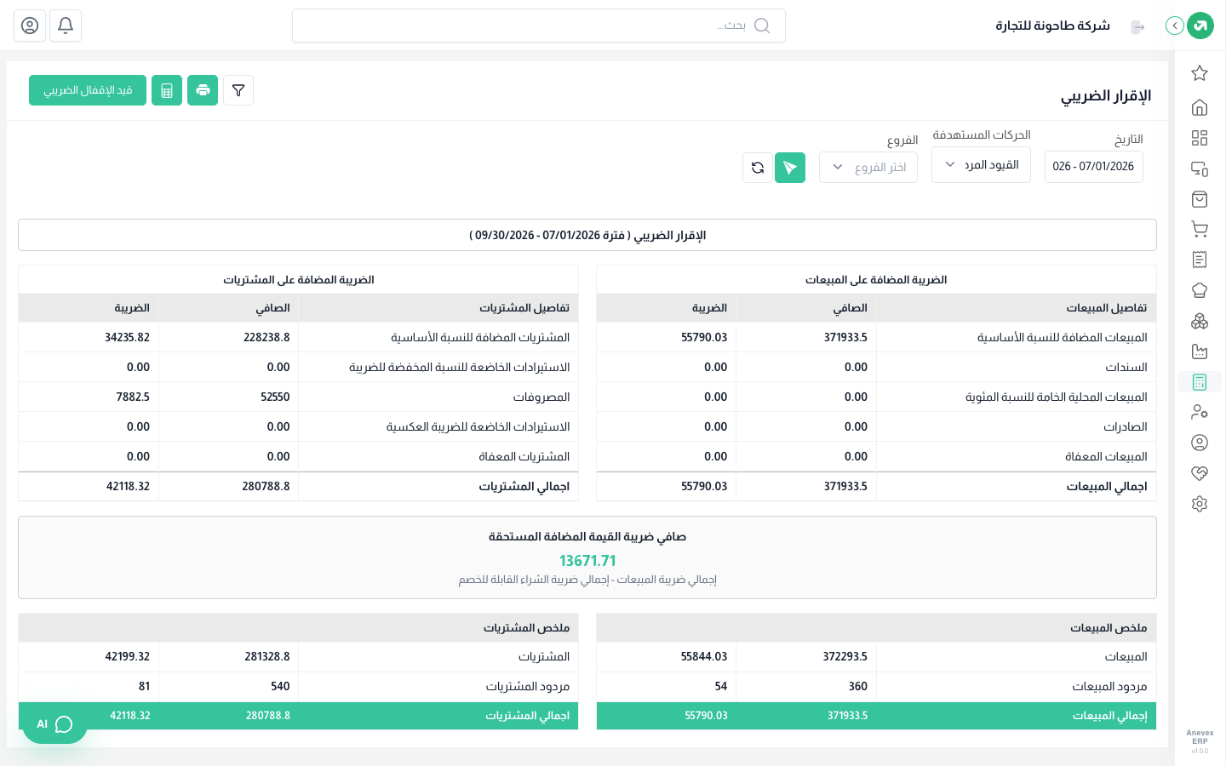1226x766 pixels.
Task: Click the green calculator button in the toolbar
Action: 167,90
